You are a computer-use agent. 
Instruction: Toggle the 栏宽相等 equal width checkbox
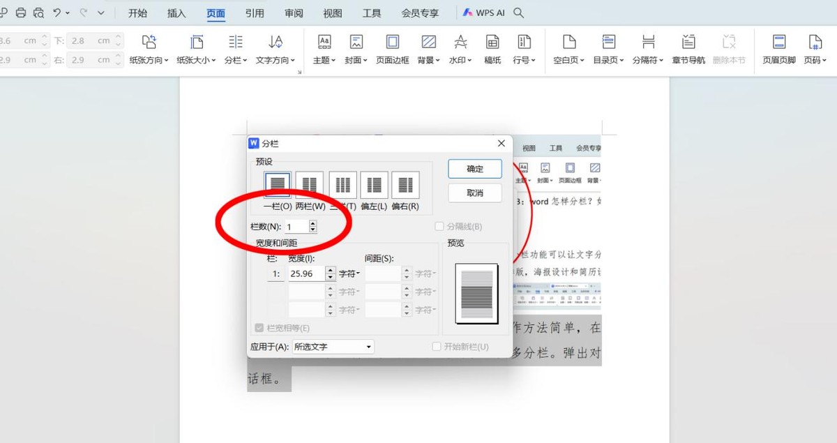pos(260,328)
